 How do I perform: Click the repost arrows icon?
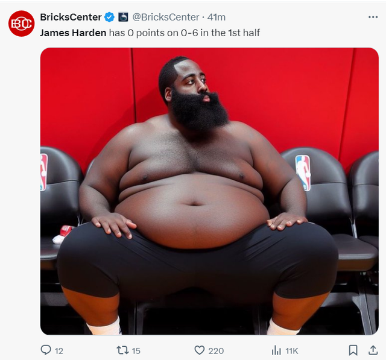tap(122, 350)
